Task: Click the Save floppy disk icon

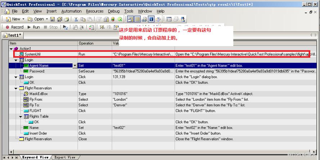Action: pyautogui.click(x=53, y=19)
